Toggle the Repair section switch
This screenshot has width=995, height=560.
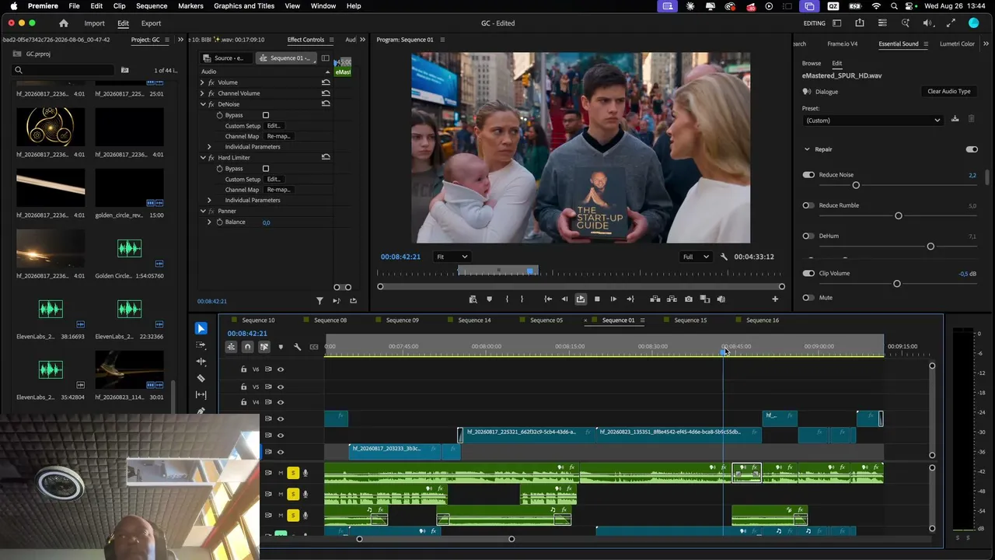pos(972,149)
